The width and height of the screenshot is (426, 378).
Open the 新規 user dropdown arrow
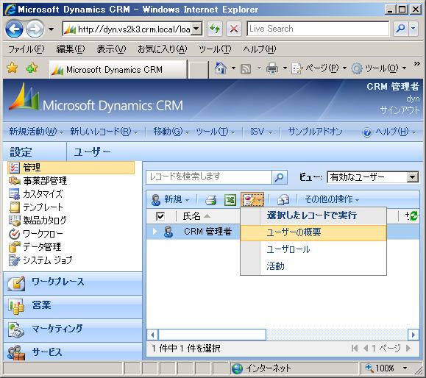point(187,201)
